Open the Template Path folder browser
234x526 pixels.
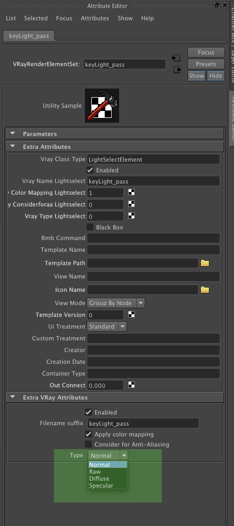[x=205, y=263]
